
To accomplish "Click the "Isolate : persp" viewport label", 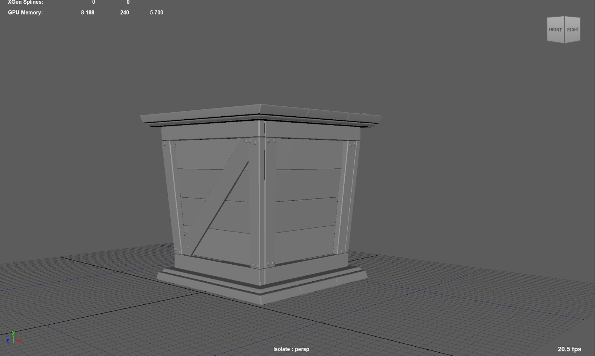I will click(291, 349).
